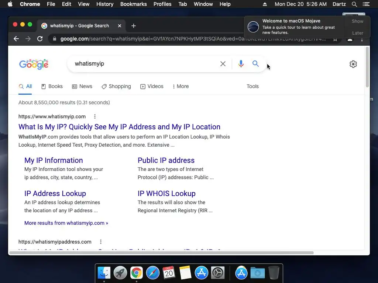This screenshot has height=283, width=378.
Task: Open What Is My IP result link
Action: click(x=119, y=127)
